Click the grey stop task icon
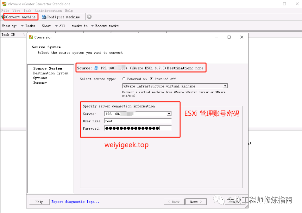Screen dimensions: 302x213 pos(89,17)
